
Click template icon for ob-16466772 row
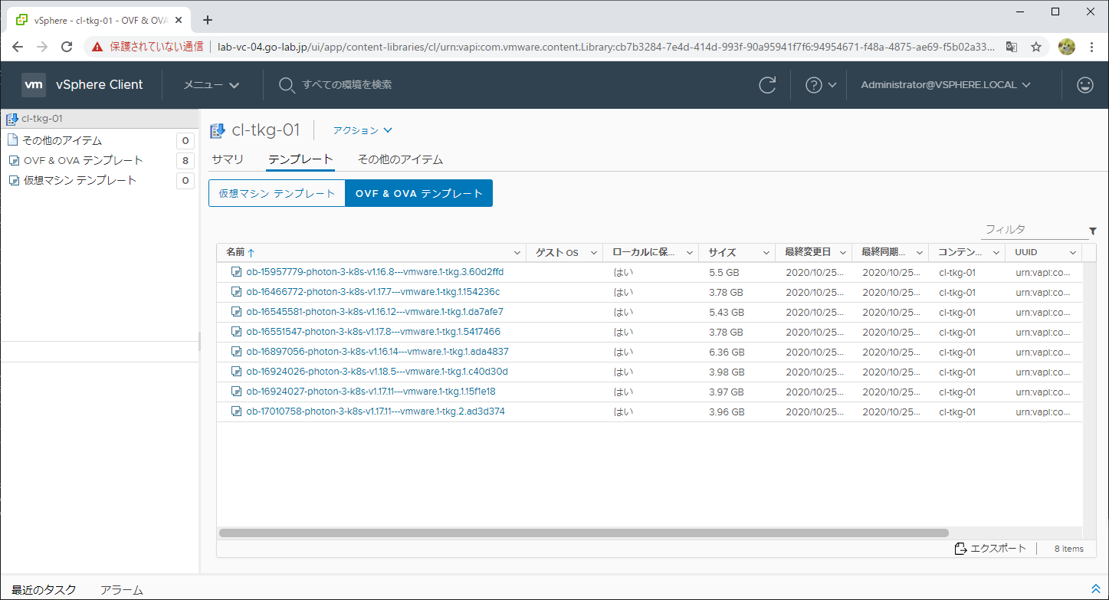[237, 292]
